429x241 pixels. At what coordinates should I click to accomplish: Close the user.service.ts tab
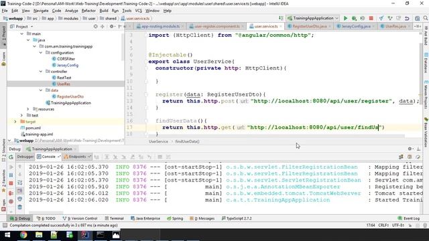[x=281, y=27]
